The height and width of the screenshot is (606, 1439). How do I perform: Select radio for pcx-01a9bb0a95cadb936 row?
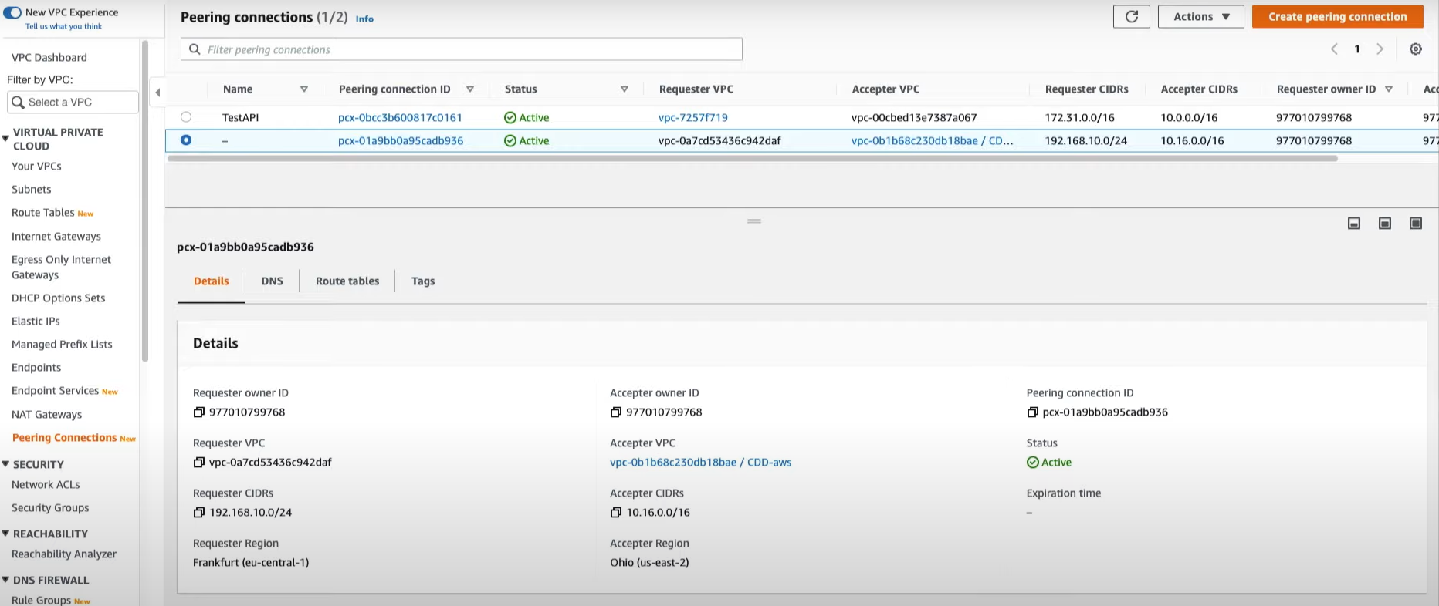pos(186,140)
